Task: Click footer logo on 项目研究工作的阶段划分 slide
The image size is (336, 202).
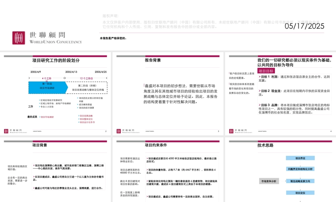Action: [6, 131]
